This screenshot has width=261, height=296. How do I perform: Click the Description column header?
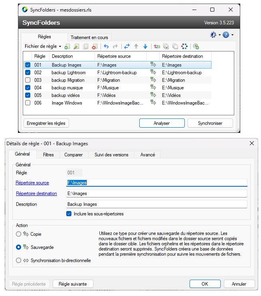point(72,56)
